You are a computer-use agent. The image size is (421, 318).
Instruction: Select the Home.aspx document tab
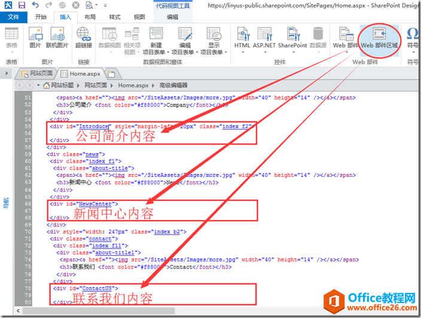pos(83,74)
